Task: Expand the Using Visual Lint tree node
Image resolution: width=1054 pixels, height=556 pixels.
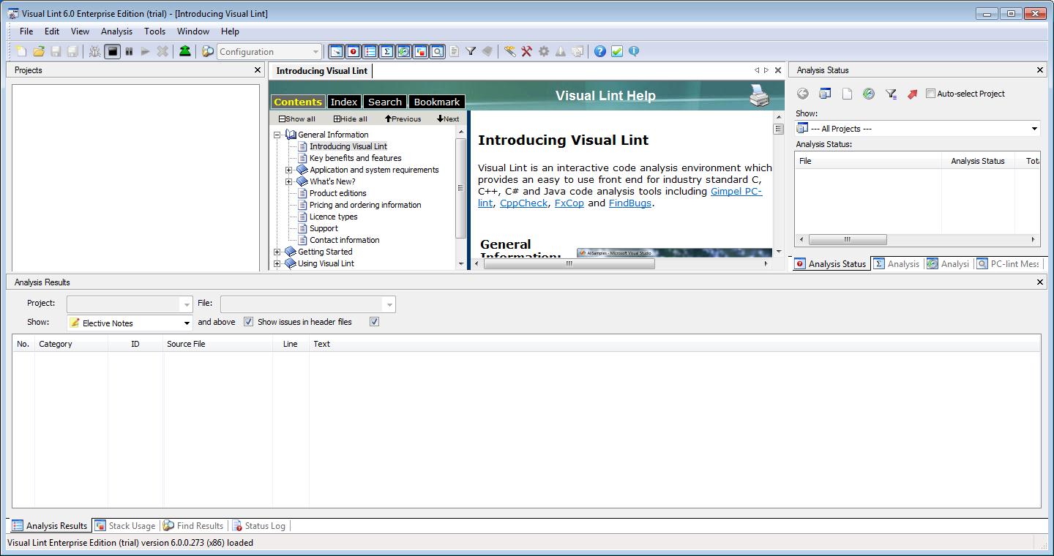Action: click(x=277, y=263)
